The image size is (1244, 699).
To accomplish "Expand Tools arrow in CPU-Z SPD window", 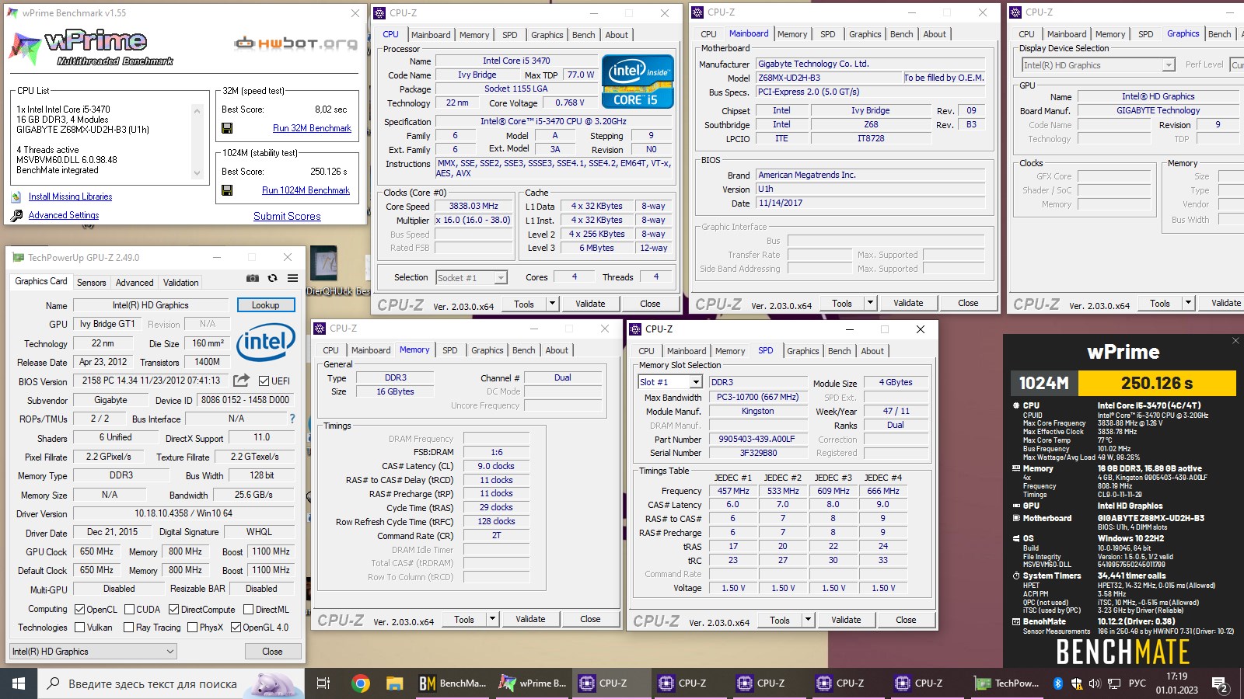I will tap(808, 620).
